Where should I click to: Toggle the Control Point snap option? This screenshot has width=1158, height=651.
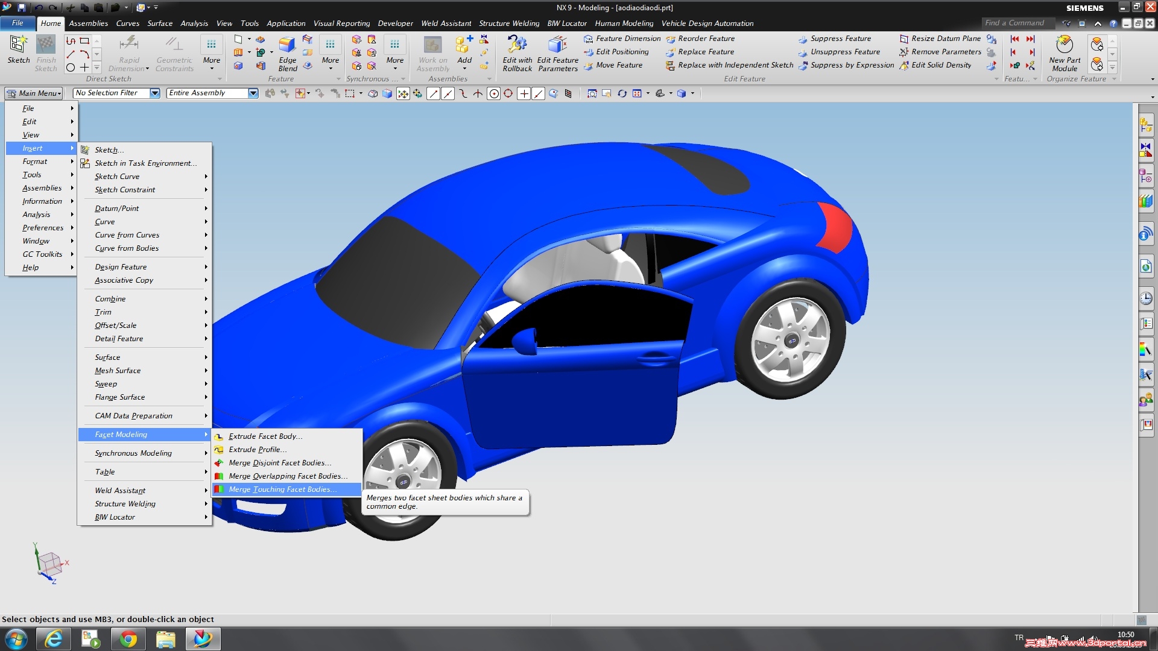pos(463,93)
